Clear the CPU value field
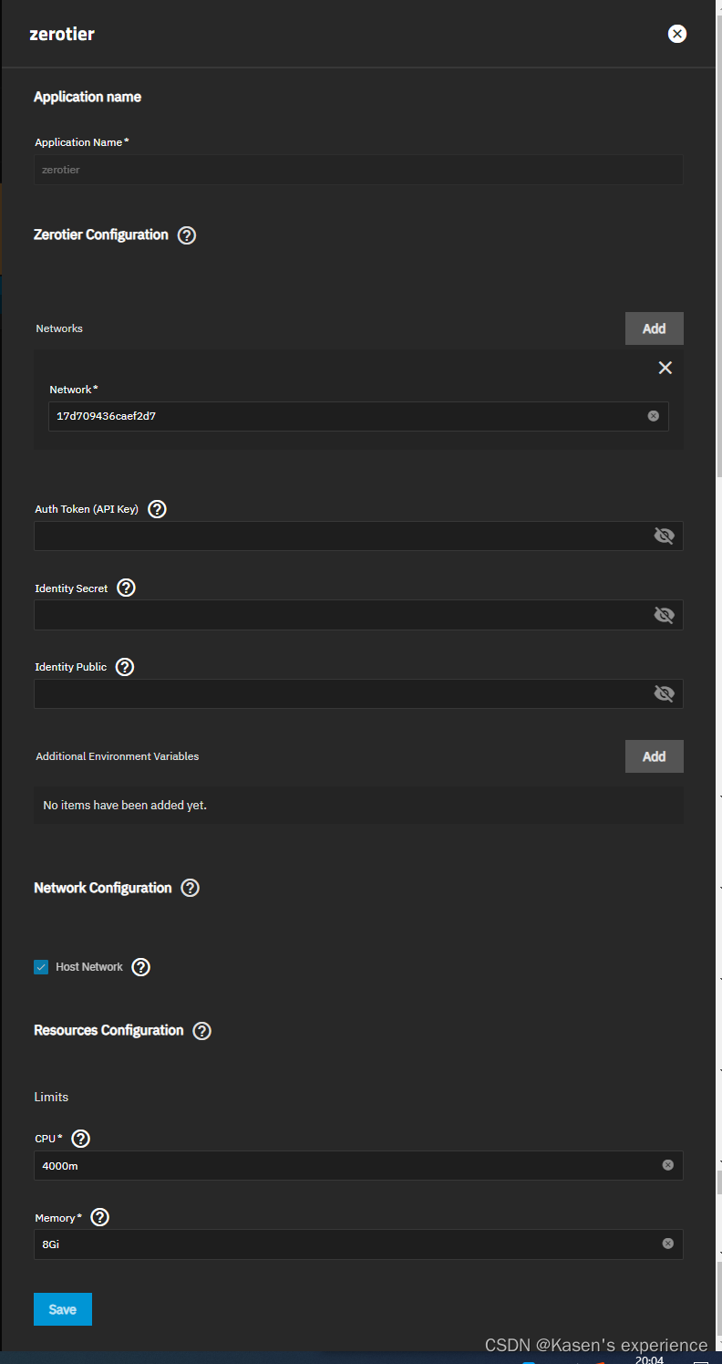Viewport: 722px width, 1364px height. point(668,1165)
